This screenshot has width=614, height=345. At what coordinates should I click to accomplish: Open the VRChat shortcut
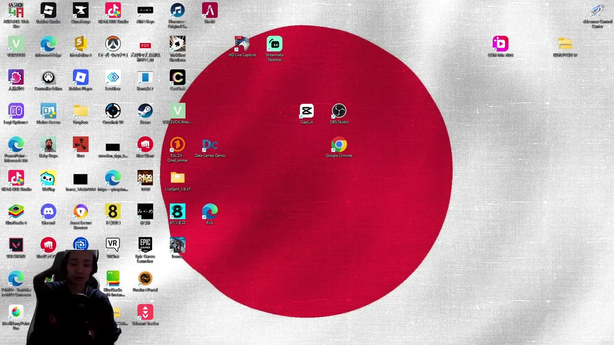click(x=113, y=245)
